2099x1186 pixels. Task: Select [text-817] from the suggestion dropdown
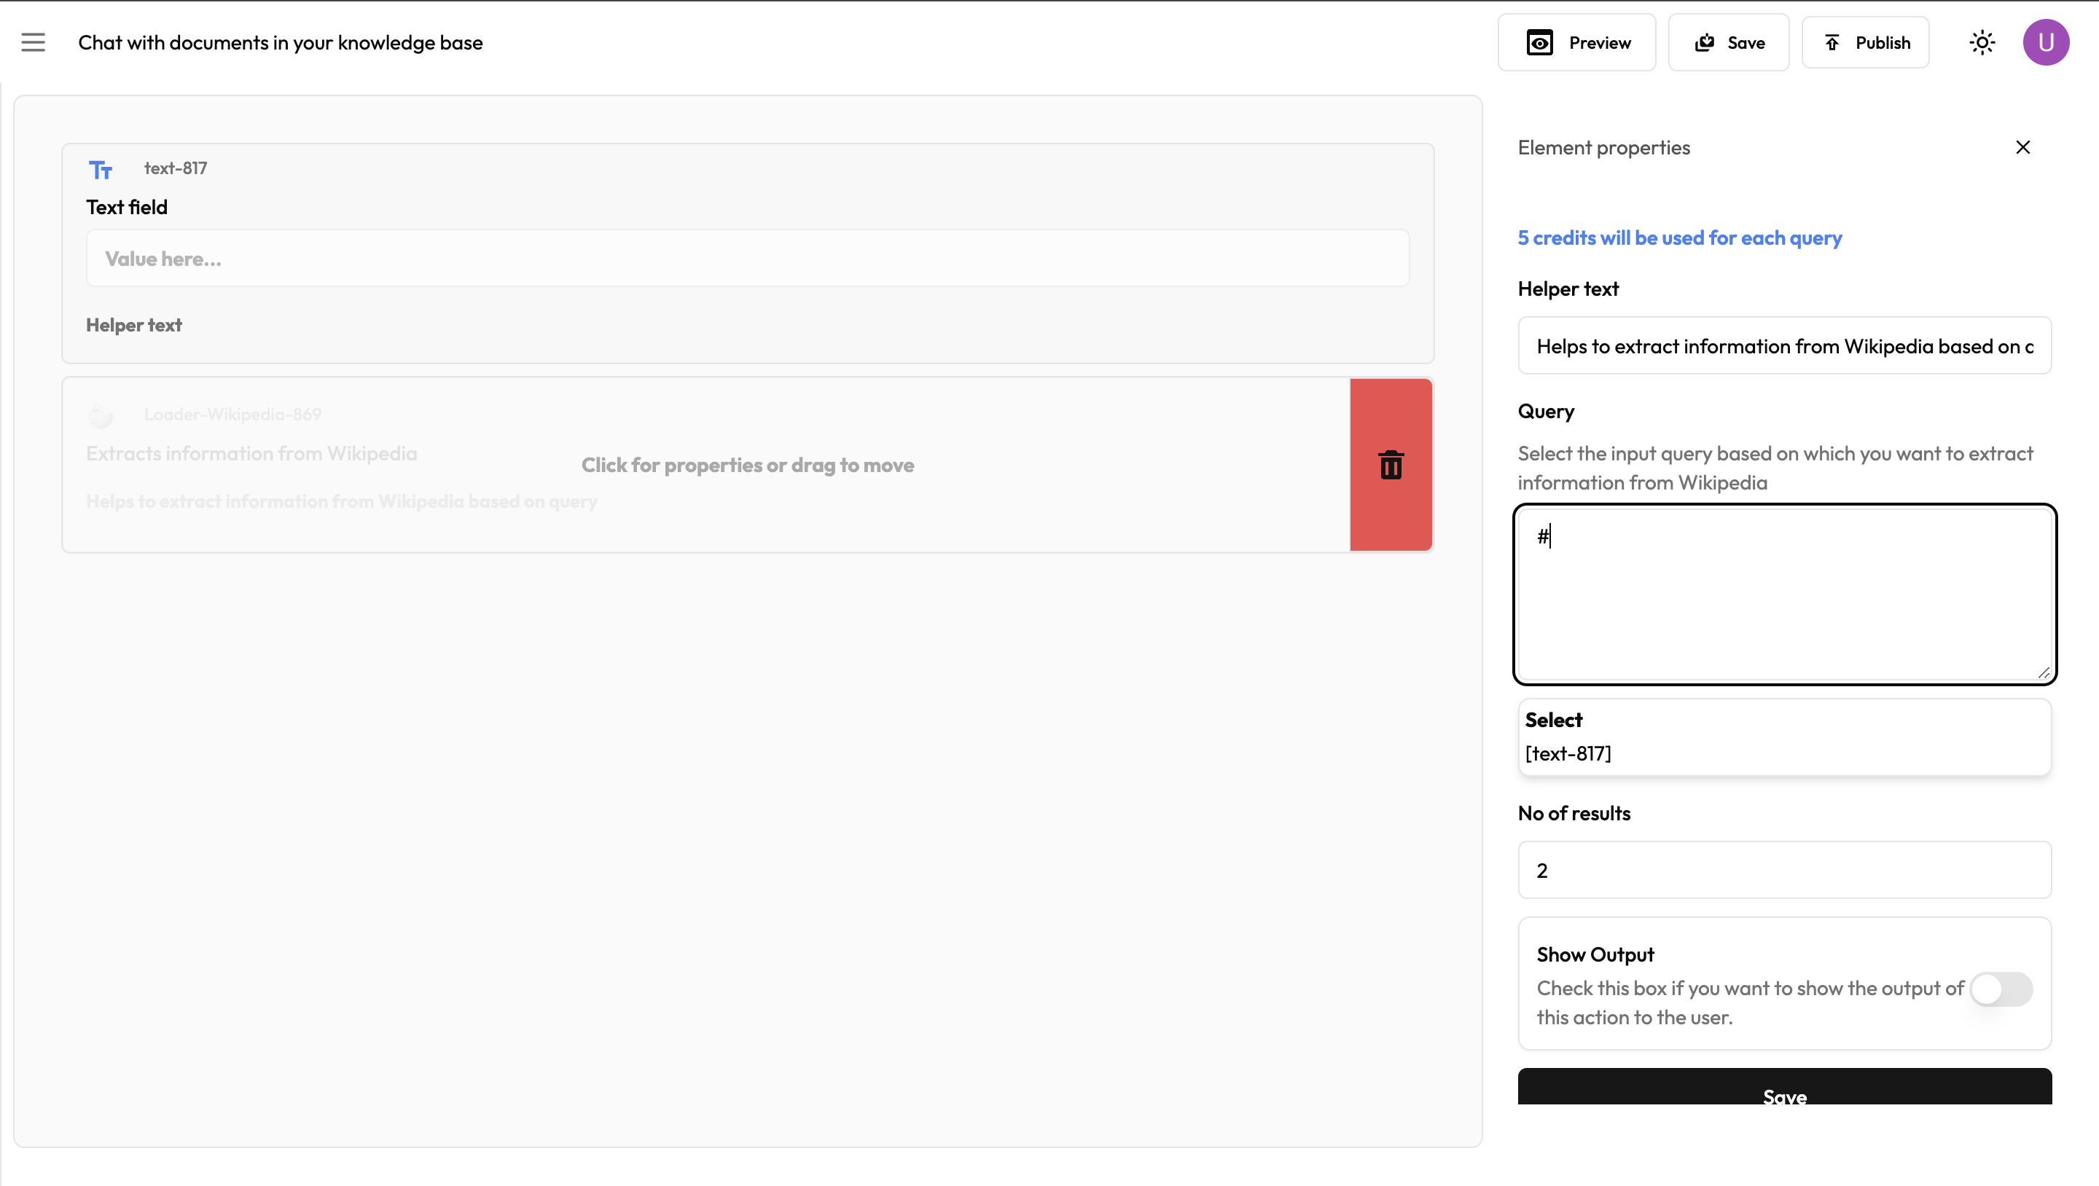1568,753
